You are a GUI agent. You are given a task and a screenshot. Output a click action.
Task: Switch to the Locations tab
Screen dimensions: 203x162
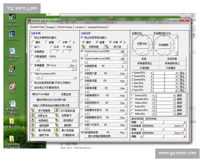pos(80,27)
